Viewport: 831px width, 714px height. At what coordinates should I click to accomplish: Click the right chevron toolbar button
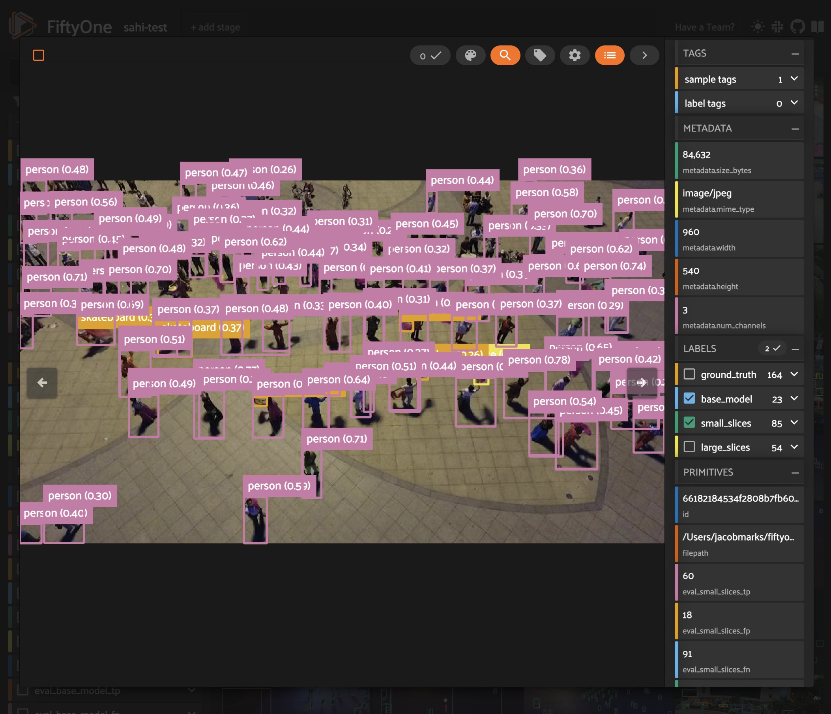[x=644, y=55]
